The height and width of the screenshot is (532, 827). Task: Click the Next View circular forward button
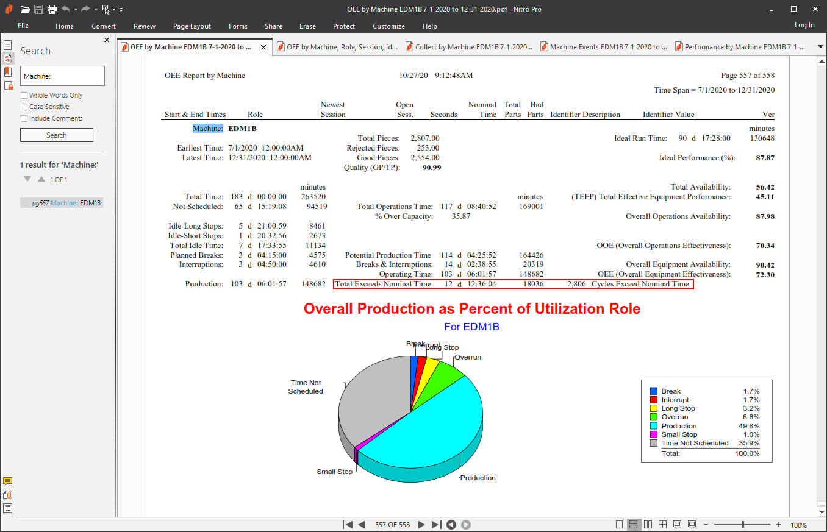coord(465,525)
